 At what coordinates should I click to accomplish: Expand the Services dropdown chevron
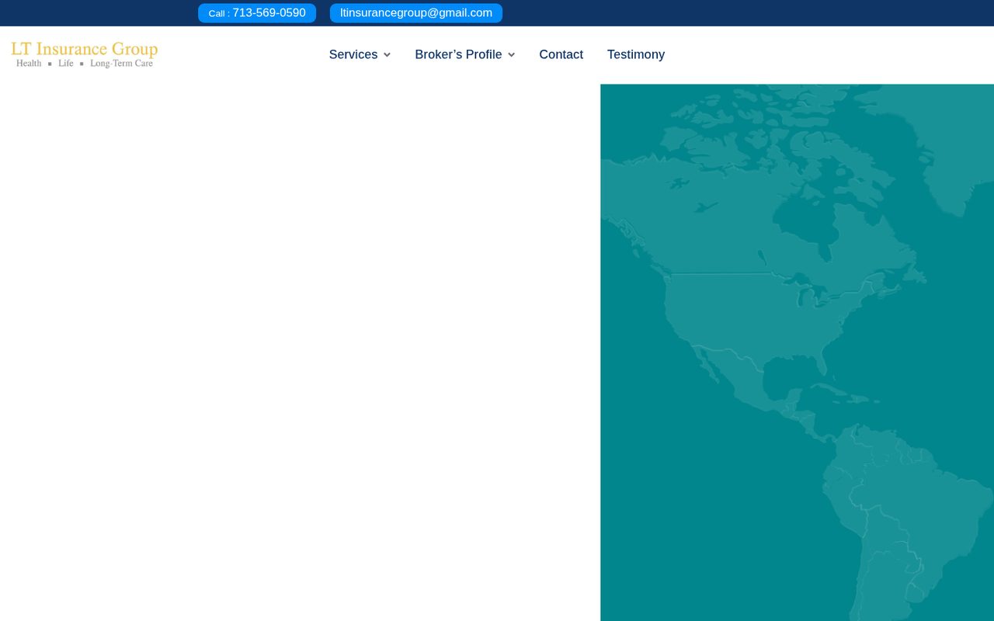click(x=387, y=55)
